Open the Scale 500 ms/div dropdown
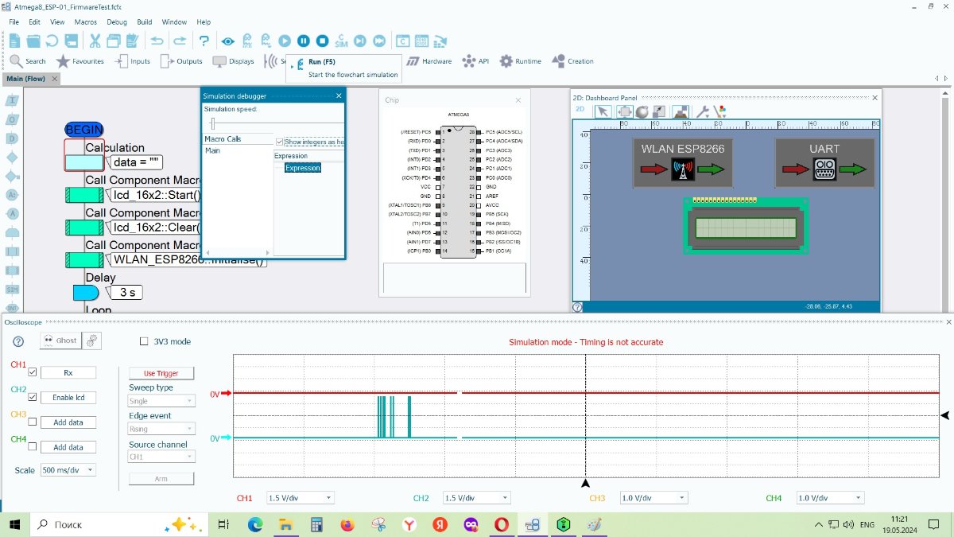 (x=68, y=470)
